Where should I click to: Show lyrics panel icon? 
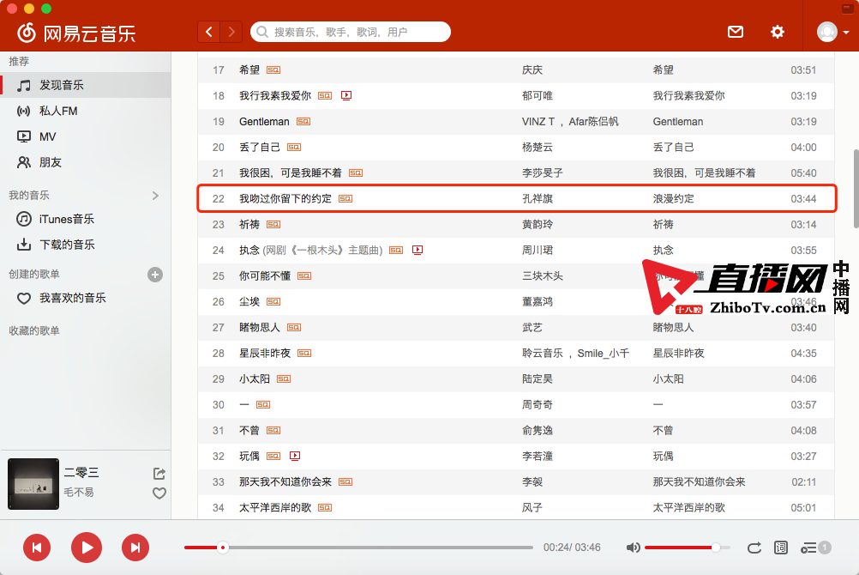781,548
